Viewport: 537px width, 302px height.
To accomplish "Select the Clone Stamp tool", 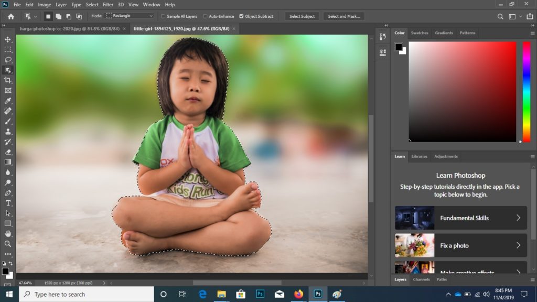I will tap(8, 132).
